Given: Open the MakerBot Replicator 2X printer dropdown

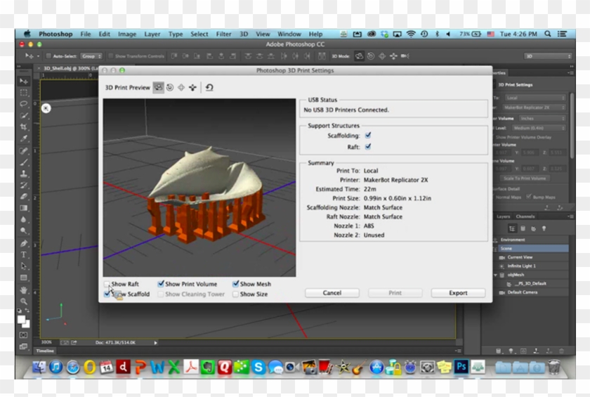Looking at the screenshot, I should click(535, 108).
